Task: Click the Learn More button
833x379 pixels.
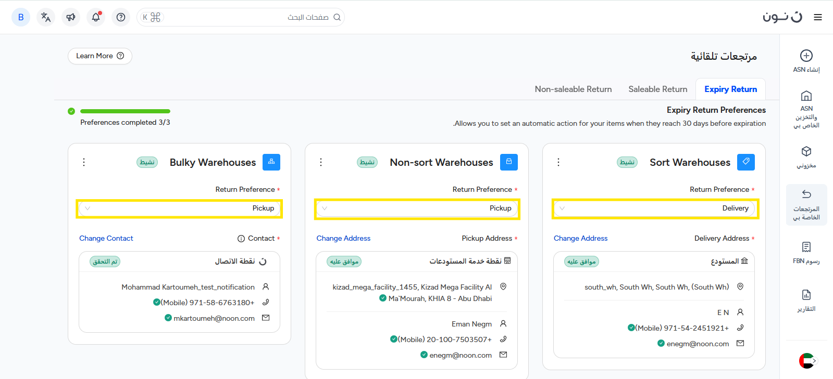Action: click(x=100, y=56)
